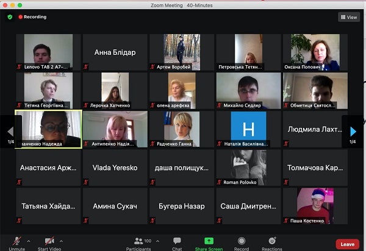Image resolution: width=366 pixels, height=251 pixels.
Task: Click the green Share Screen icon
Action: coord(209,241)
